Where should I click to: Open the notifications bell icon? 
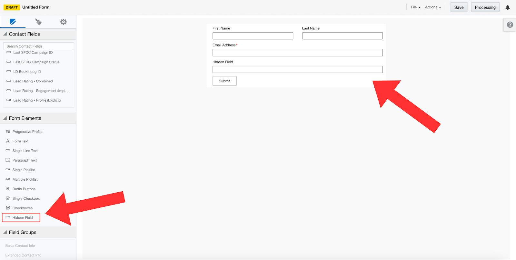pyautogui.click(x=507, y=7)
